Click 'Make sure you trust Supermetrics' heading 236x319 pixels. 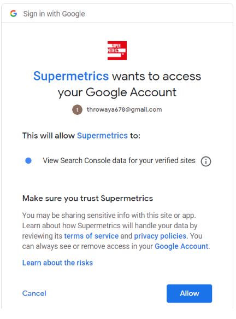click(x=87, y=198)
